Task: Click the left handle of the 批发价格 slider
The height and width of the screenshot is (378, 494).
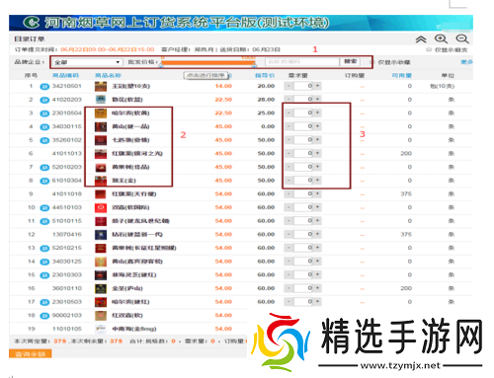Action: coord(161,66)
